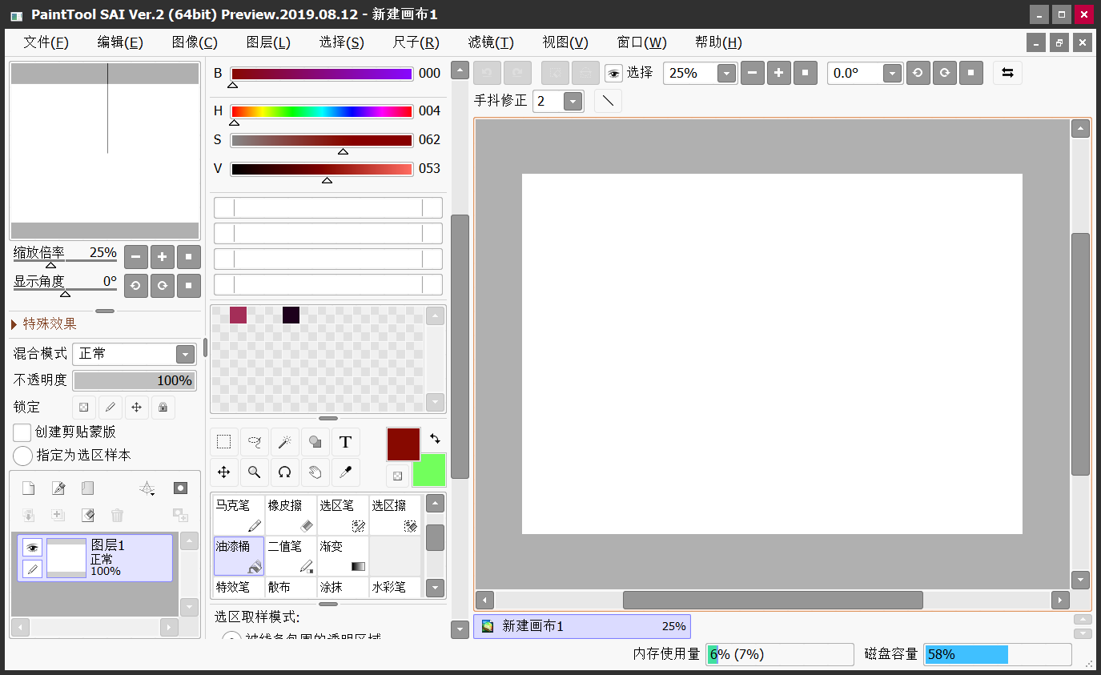Open the 滤镜(T) menu
1101x675 pixels.
pyautogui.click(x=491, y=42)
